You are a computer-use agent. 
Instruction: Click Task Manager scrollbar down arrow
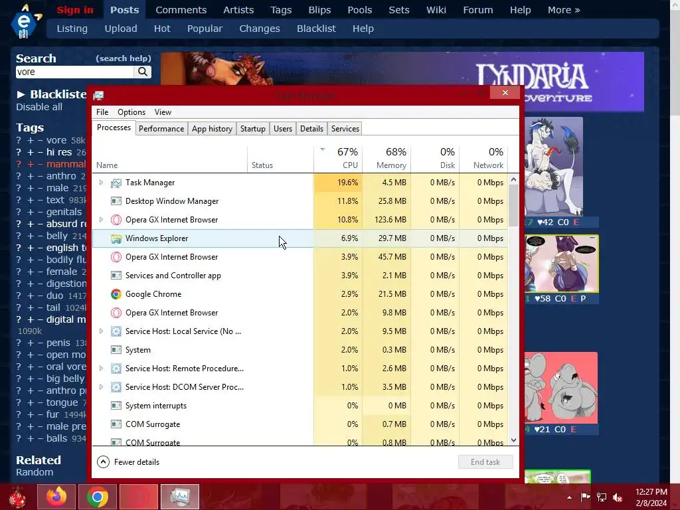513,440
